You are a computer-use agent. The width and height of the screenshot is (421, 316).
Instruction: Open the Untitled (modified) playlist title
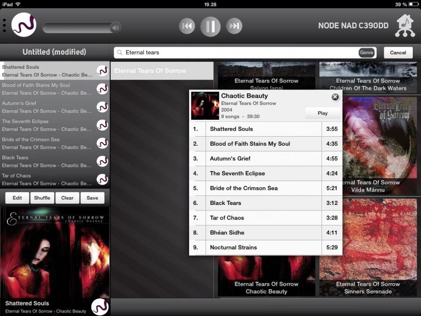click(54, 52)
